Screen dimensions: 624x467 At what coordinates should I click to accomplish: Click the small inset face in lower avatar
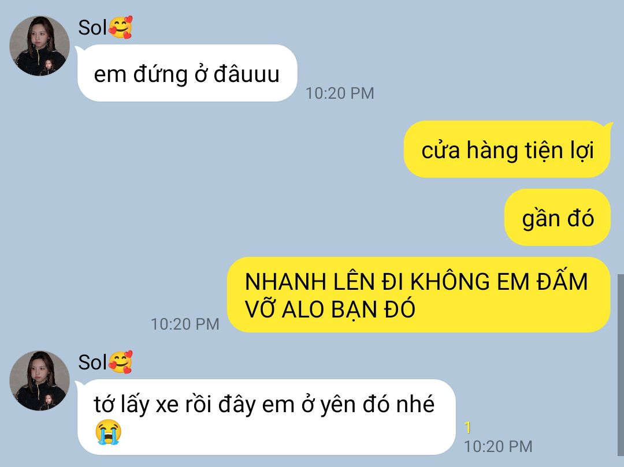(x=49, y=400)
